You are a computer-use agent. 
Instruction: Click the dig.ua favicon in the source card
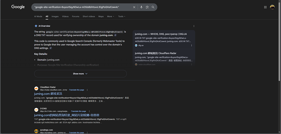[x=136, y=45]
